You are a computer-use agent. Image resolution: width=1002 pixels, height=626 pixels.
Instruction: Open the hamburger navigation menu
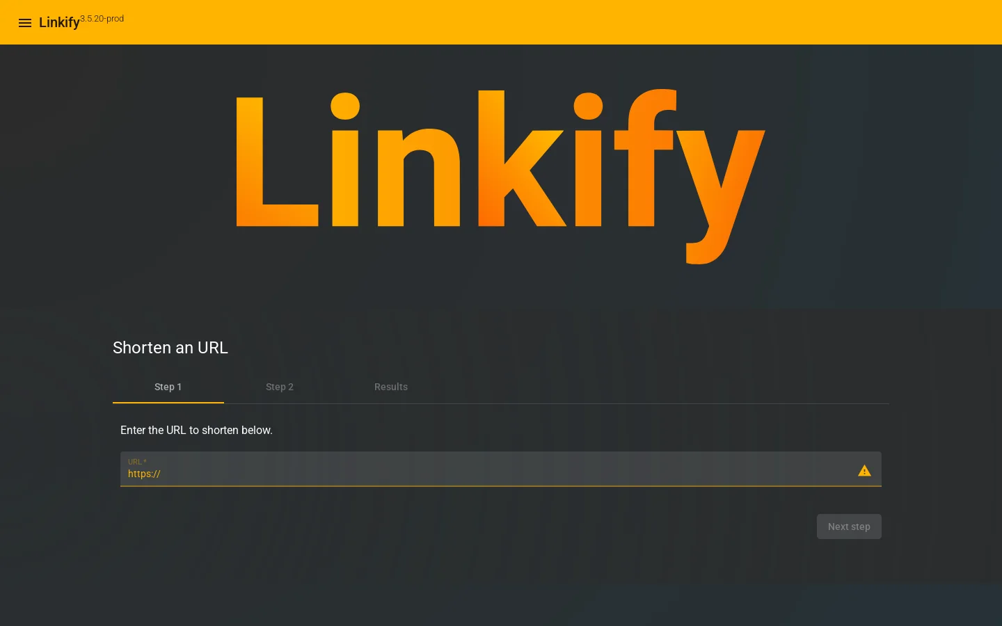[x=25, y=23]
